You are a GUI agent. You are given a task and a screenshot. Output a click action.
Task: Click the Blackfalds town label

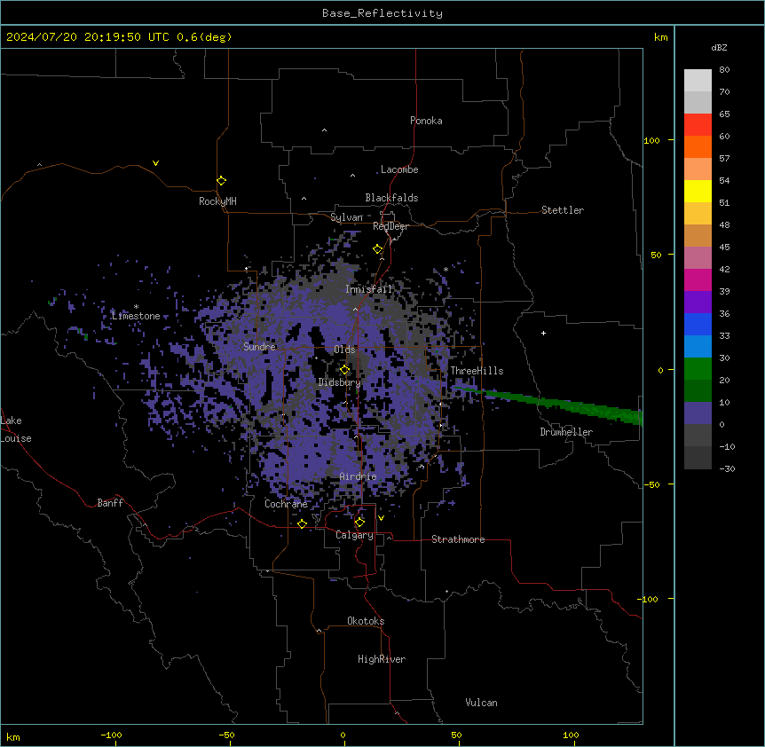[391, 198]
